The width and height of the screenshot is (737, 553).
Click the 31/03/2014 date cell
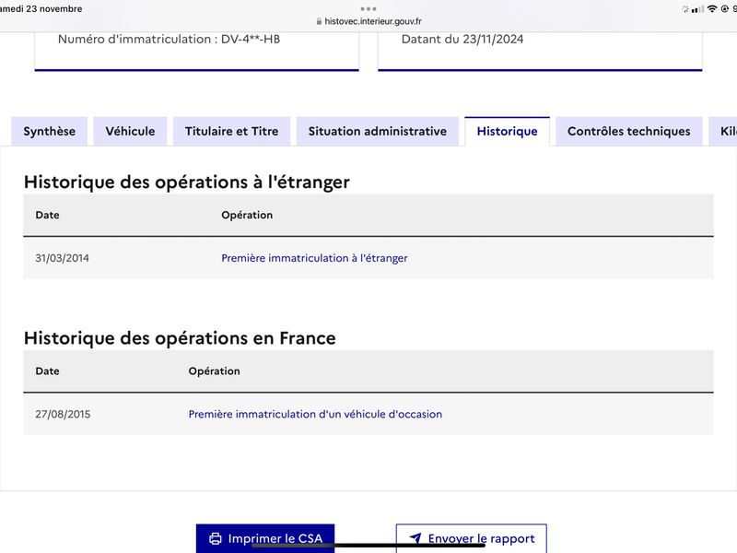pos(62,258)
